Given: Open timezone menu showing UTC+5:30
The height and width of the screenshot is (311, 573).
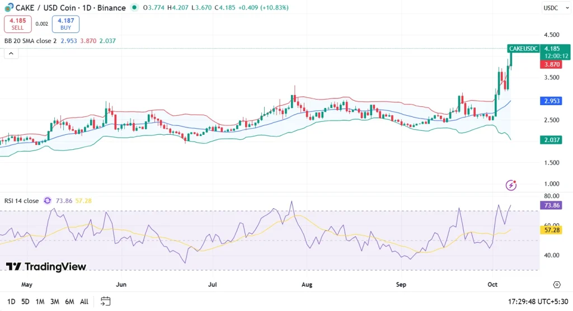Looking at the screenshot, I should point(538,301).
